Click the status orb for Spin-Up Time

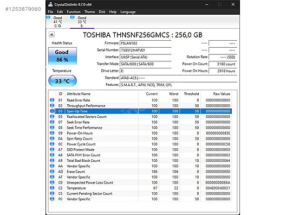click(x=52, y=111)
